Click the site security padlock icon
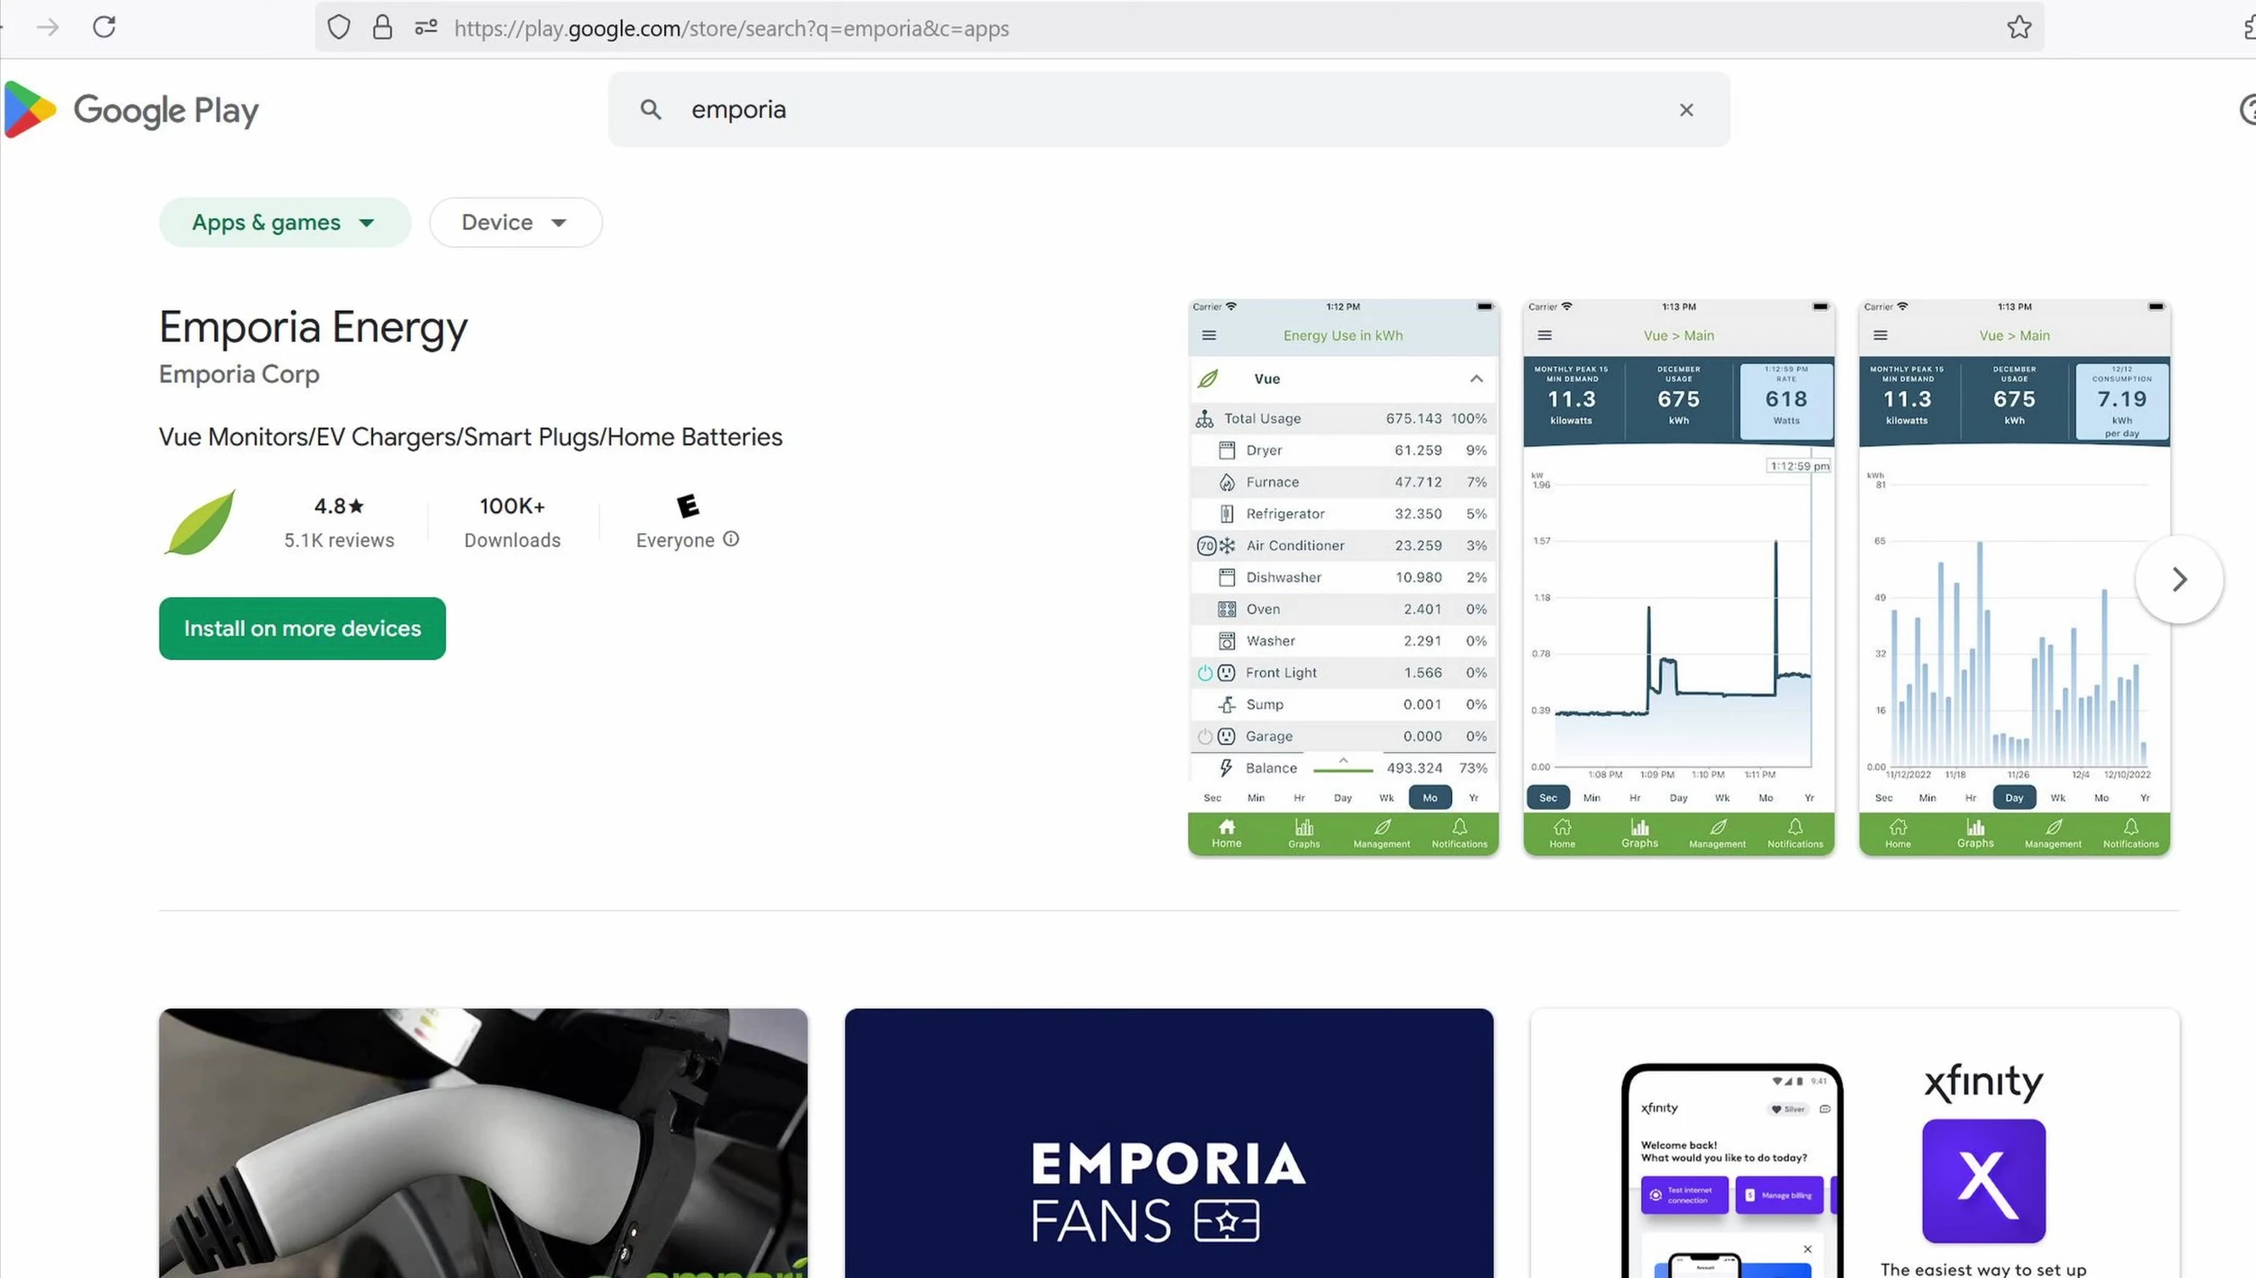Viewport: 2256px width, 1278px height. 383,28
